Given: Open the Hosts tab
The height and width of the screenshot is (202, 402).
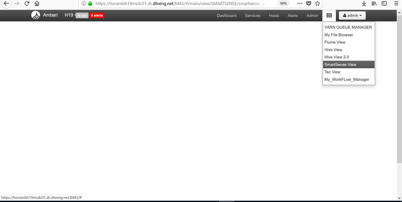Looking at the screenshot, I should click(274, 16).
